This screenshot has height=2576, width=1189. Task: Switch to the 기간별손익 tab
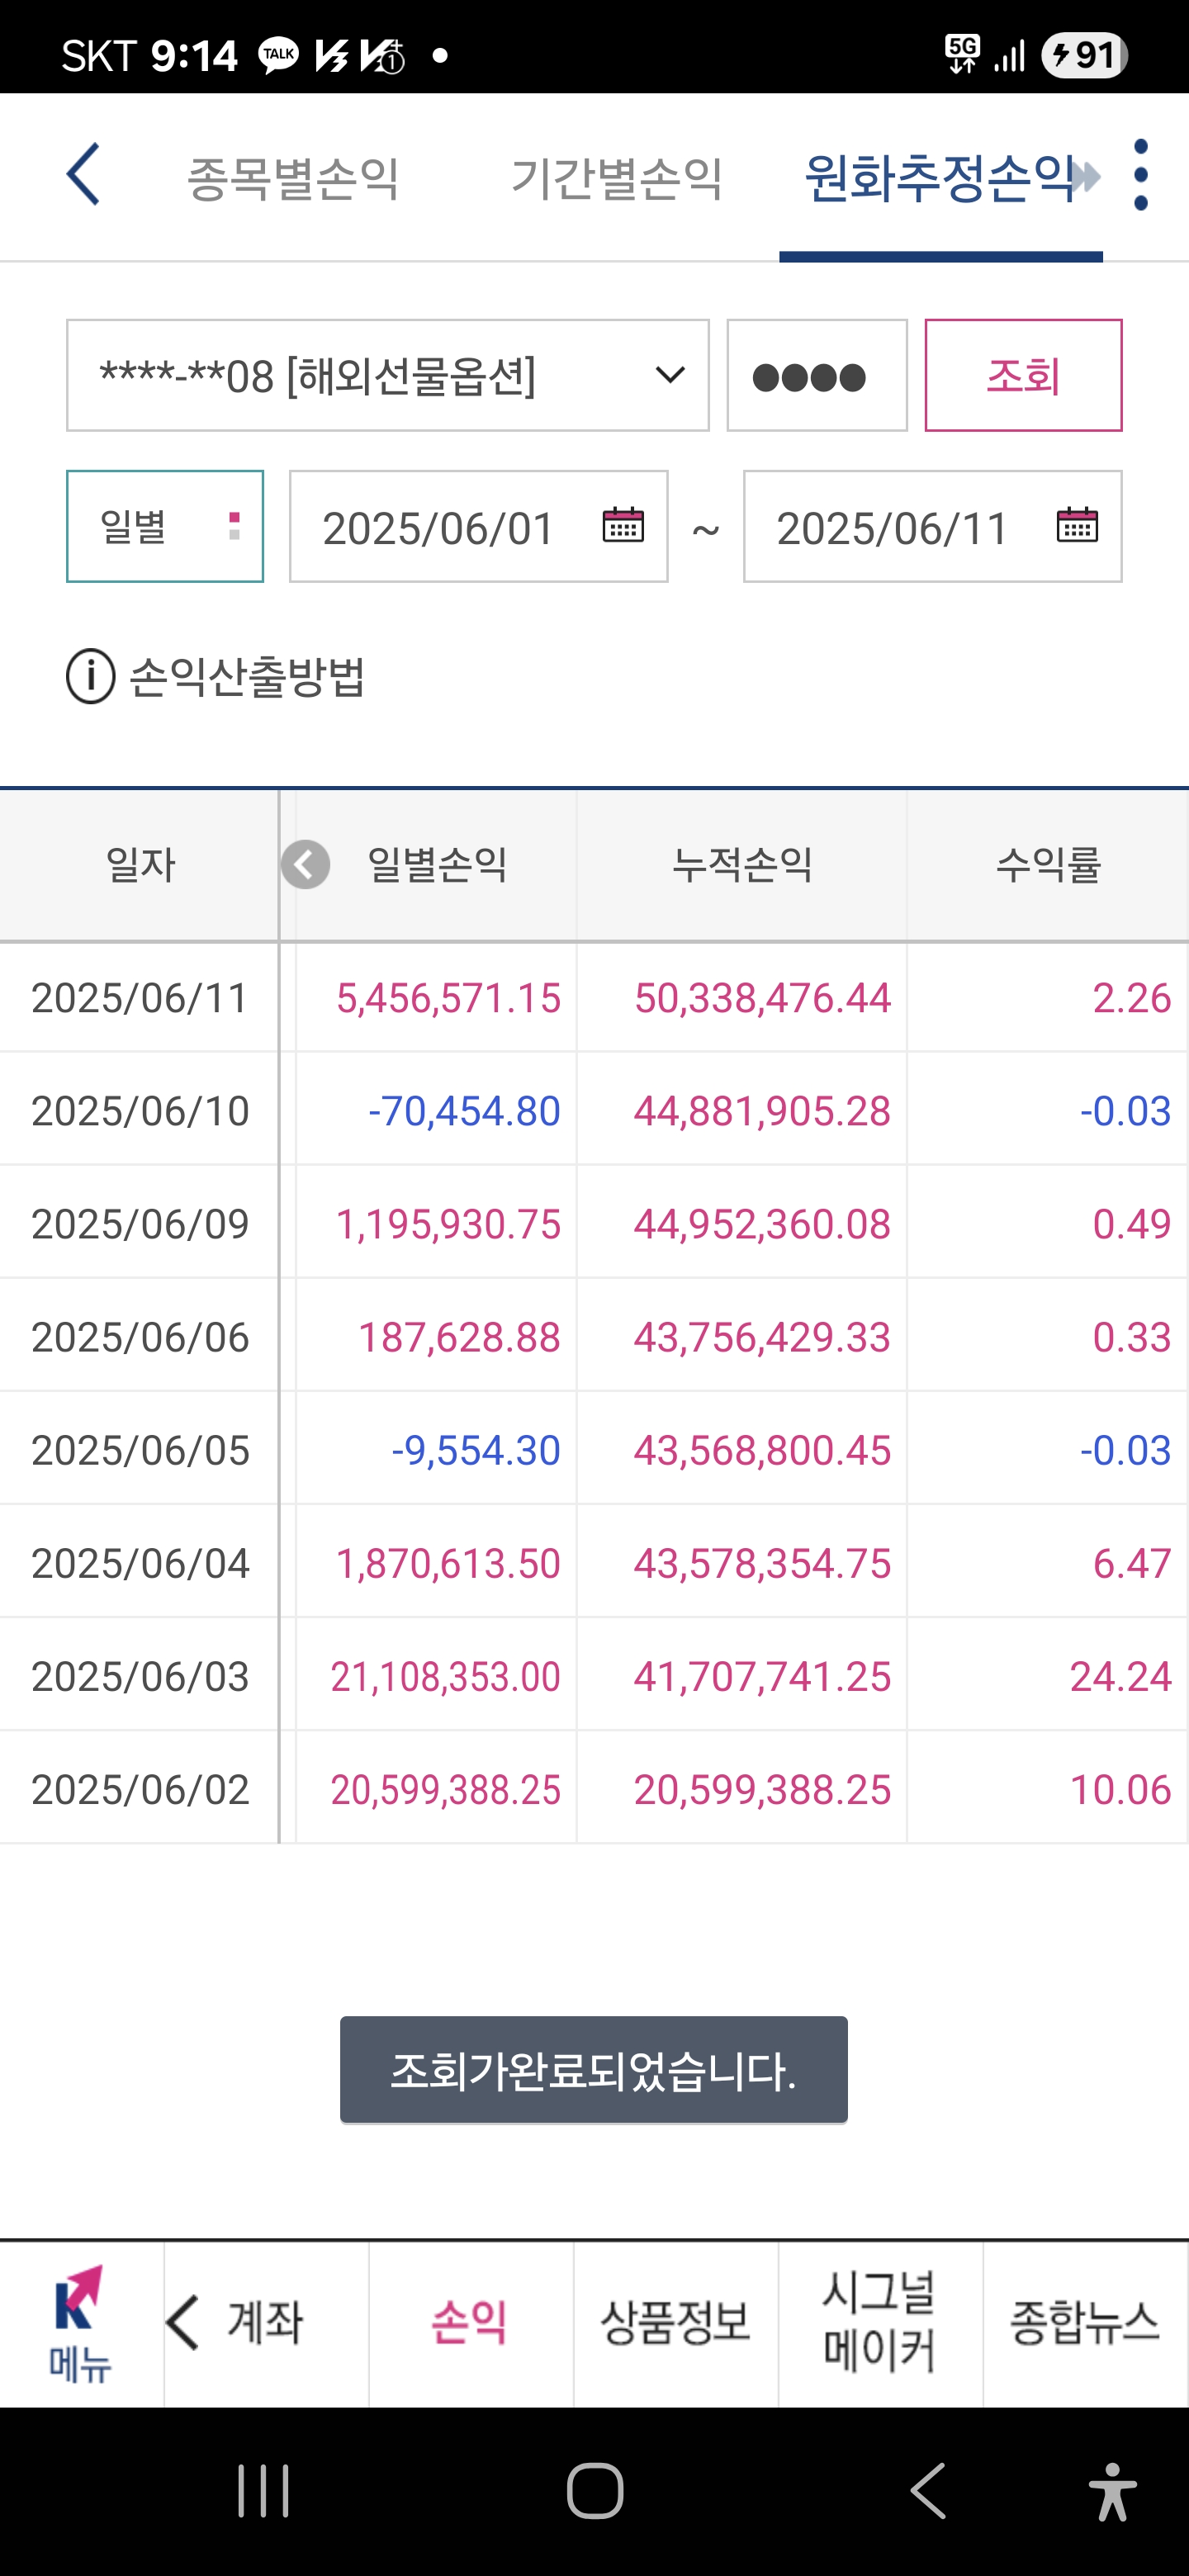(617, 178)
